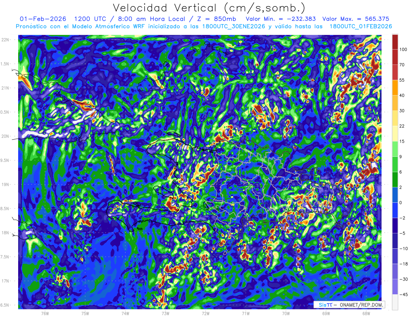
Task: Click the "1.5N" latitude axis label
Action: click(x=5, y=64)
